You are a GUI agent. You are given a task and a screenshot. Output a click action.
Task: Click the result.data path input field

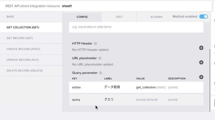coord(136,27)
